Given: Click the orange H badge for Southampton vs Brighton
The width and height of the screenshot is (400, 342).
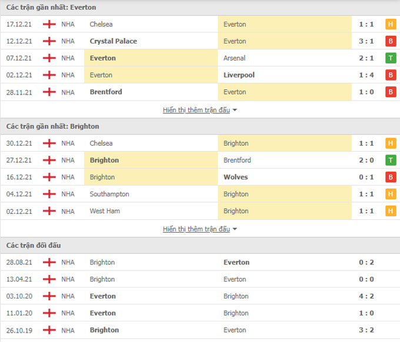Looking at the screenshot, I should point(390,194).
